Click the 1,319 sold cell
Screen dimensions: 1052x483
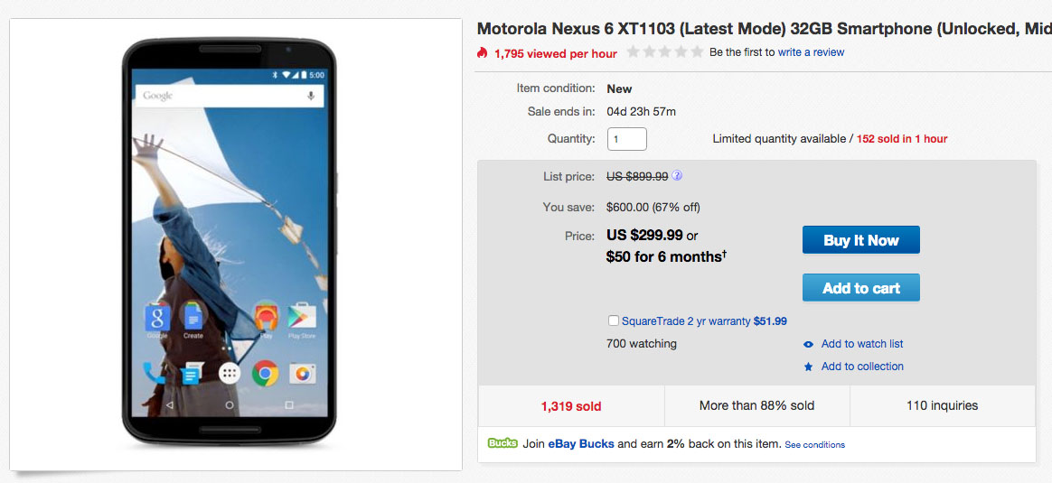click(x=571, y=406)
